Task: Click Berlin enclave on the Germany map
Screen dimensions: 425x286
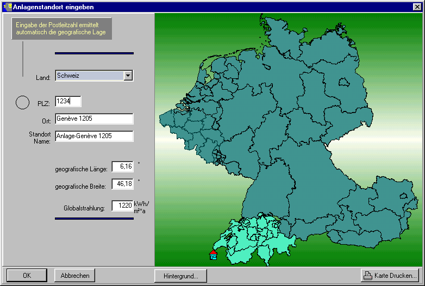Action: tap(344, 82)
